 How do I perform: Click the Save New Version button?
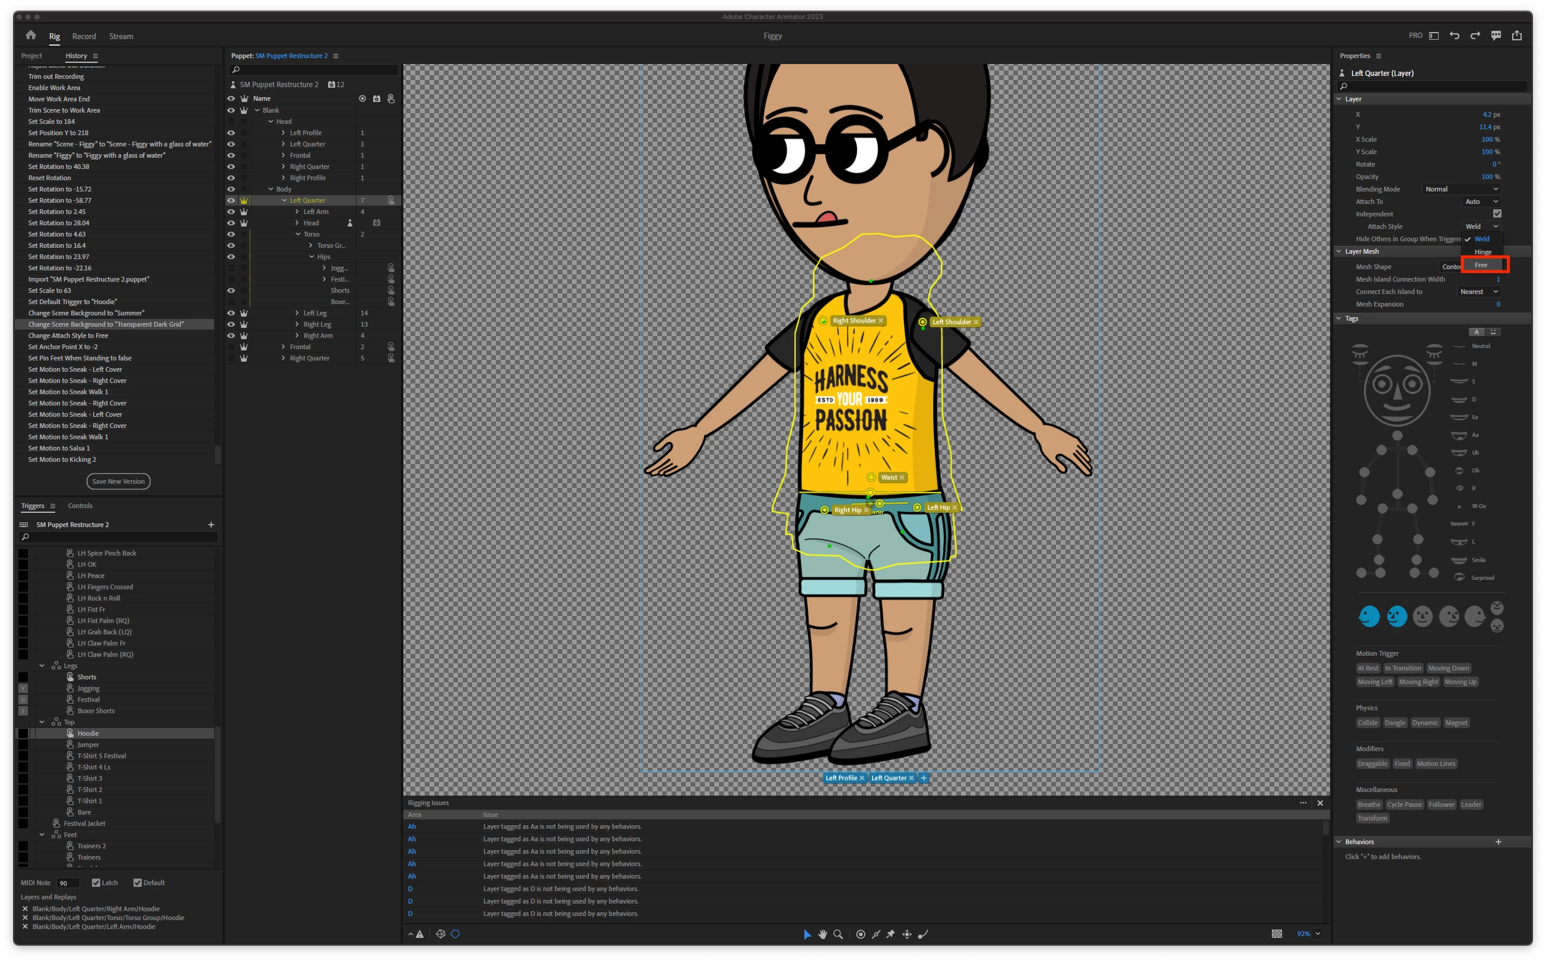pyautogui.click(x=118, y=481)
